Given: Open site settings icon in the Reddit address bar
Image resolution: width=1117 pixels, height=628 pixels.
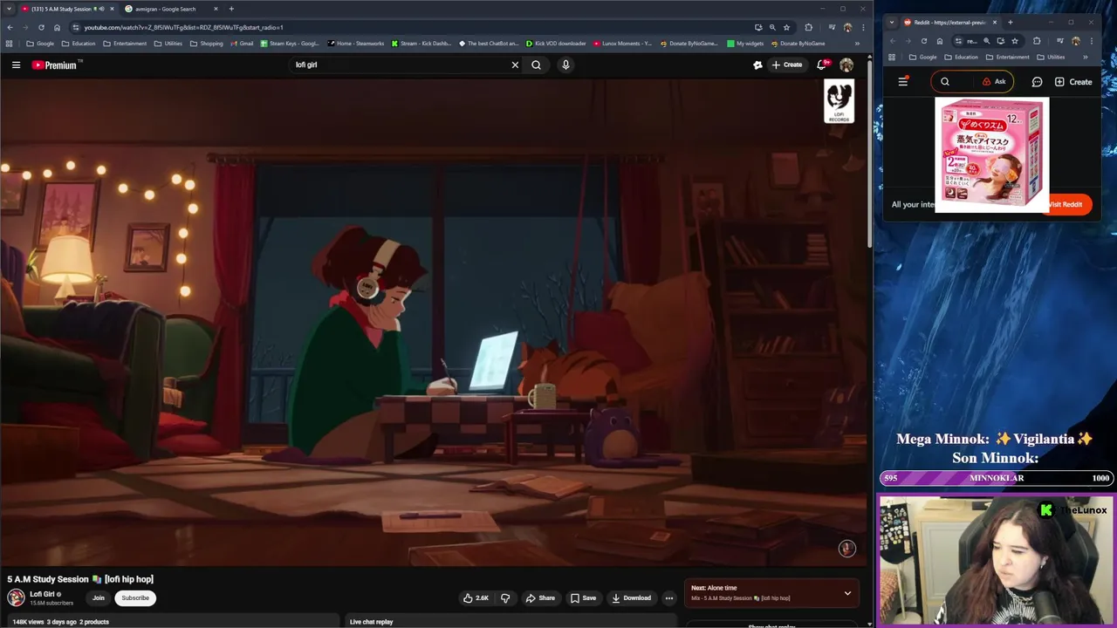Looking at the screenshot, I should click(958, 41).
